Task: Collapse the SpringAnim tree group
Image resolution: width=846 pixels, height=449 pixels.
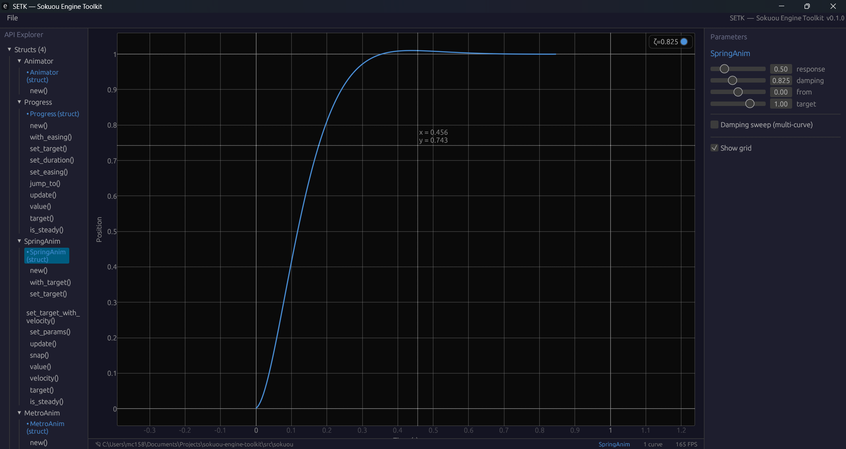Action: (19, 241)
